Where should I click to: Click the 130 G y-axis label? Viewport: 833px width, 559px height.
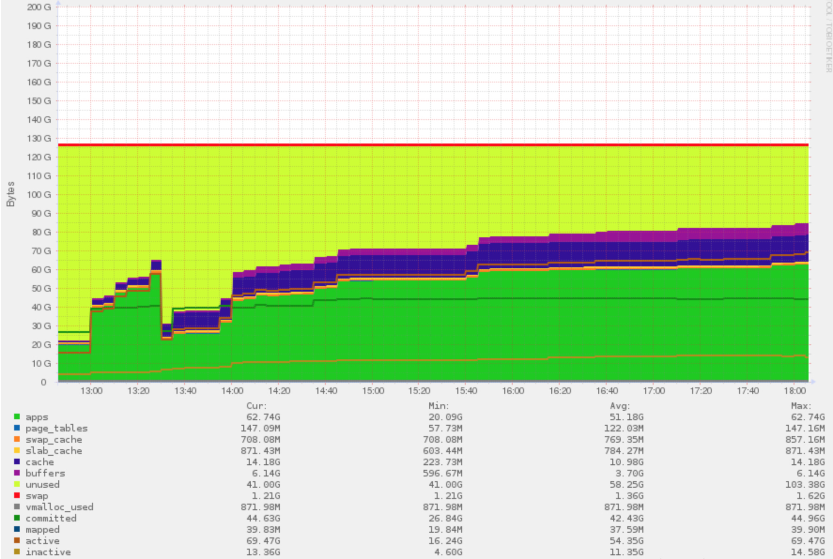pos(39,138)
